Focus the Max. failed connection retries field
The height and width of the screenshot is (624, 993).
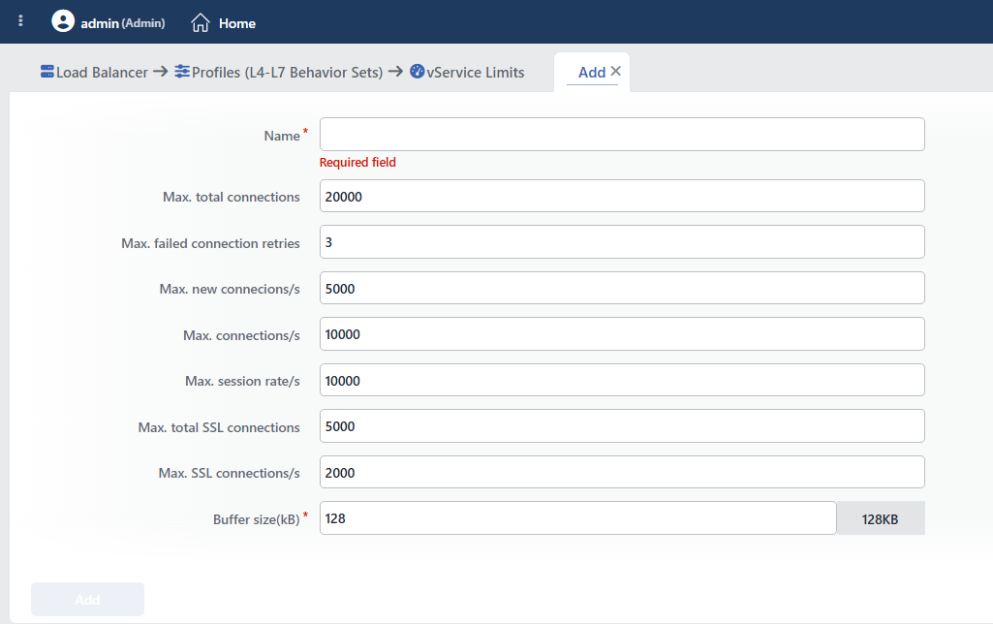pyautogui.click(x=622, y=242)
